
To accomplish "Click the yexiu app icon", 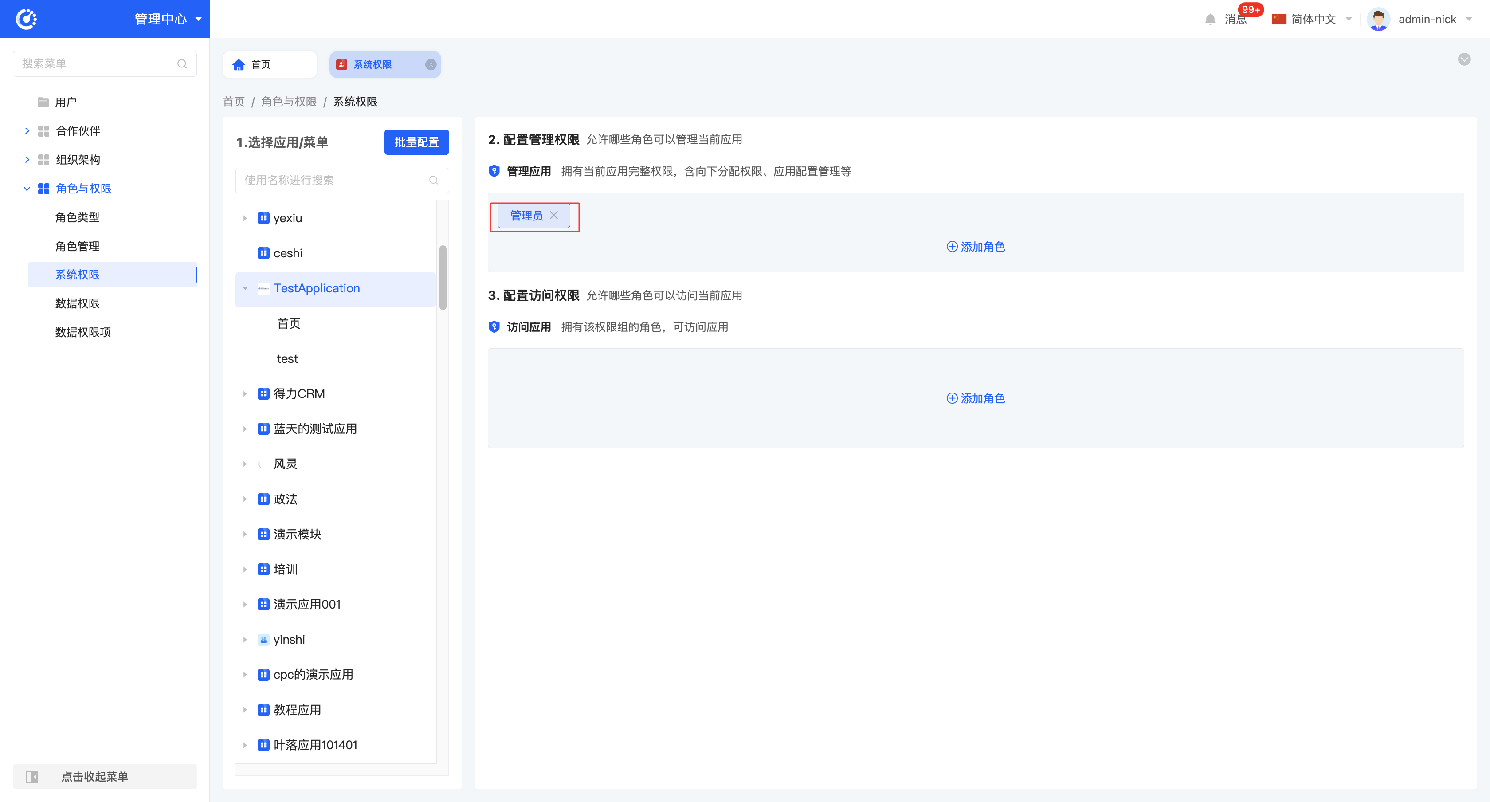I will [x=263, y=218].
